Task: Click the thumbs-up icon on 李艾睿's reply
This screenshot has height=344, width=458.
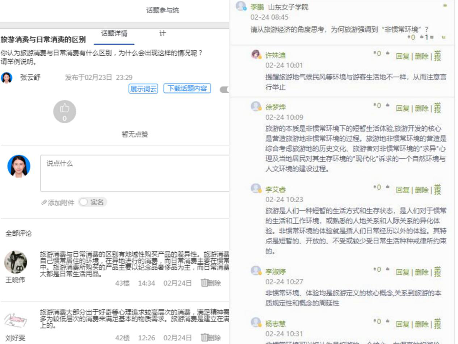Action: (x=387, y=187)
